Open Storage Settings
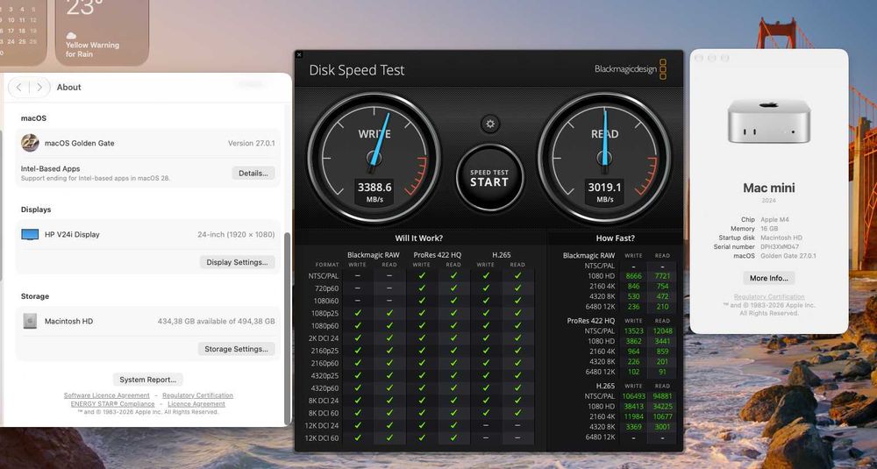The height and width of the screenshot is (469, 877). (236, 349)
